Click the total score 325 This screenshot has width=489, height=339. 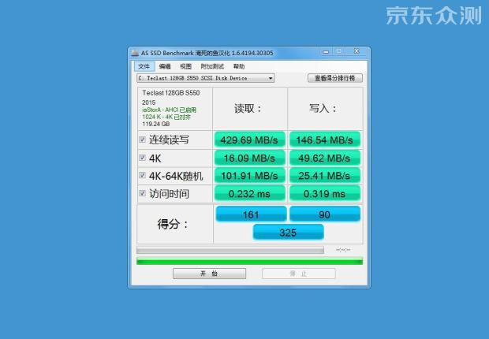[x=288, y=233]
